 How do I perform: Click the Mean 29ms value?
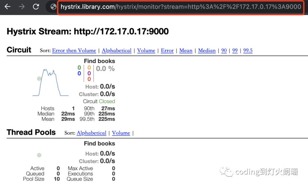tap(68, 119)
